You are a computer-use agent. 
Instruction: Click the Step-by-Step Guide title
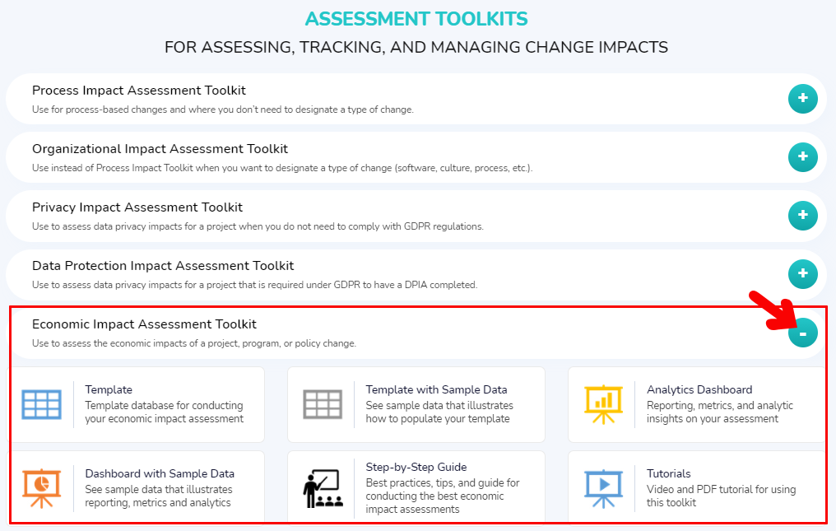416,467
